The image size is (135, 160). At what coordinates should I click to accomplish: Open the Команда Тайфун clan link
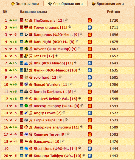click(x=57, y=156)
